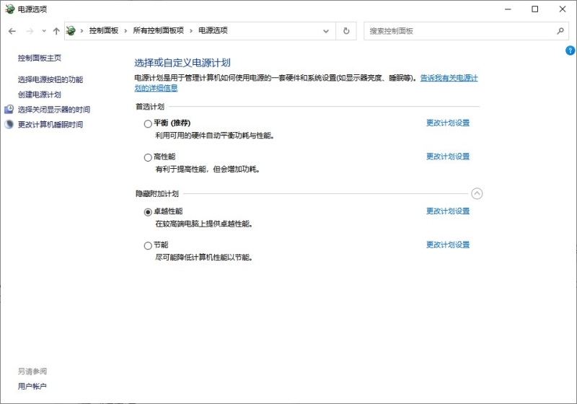Click the power options icon in address bar
Viewport: 577px width, 404px height.
click(71, 31)
